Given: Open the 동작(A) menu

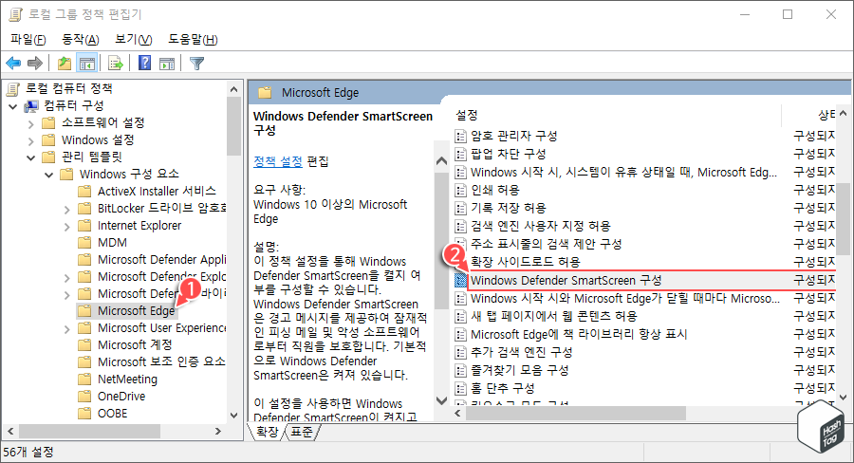Looking at the screenshot, I should coord(81,39).
